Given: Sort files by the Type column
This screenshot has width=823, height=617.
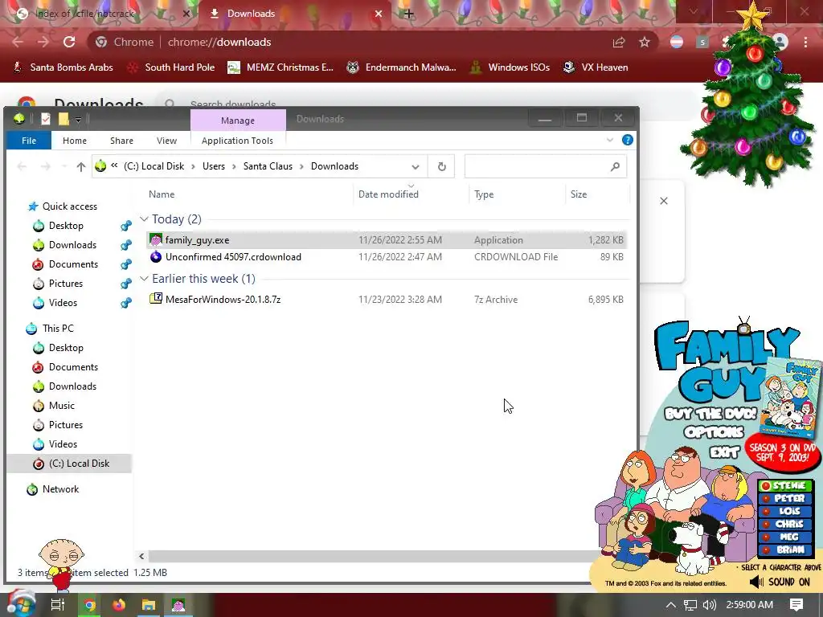Looking at the screenshot, I should [x=484, y=194].
